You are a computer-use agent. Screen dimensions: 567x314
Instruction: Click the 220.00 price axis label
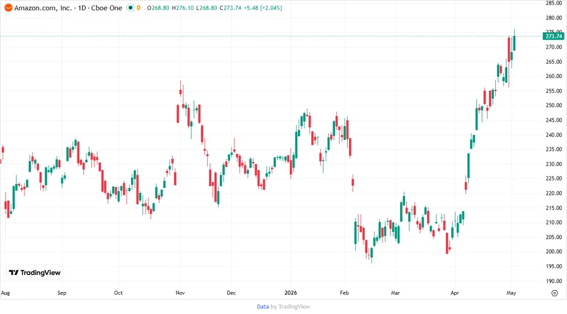[x=554, y=193]
